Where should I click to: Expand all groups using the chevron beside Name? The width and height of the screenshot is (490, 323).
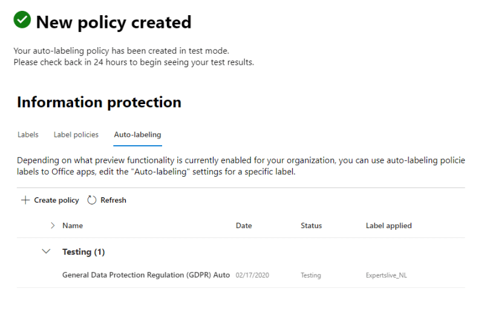pyautogui.click(x=53, y=226)
